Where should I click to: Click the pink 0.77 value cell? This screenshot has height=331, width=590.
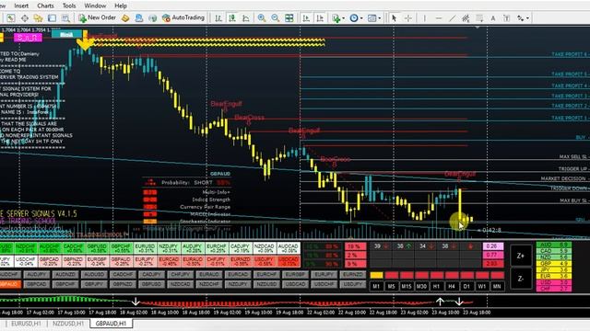[492, 255]
